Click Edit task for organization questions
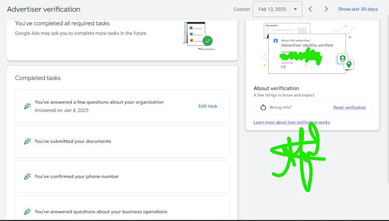This screenshot has width=389, height=221. 208,106
